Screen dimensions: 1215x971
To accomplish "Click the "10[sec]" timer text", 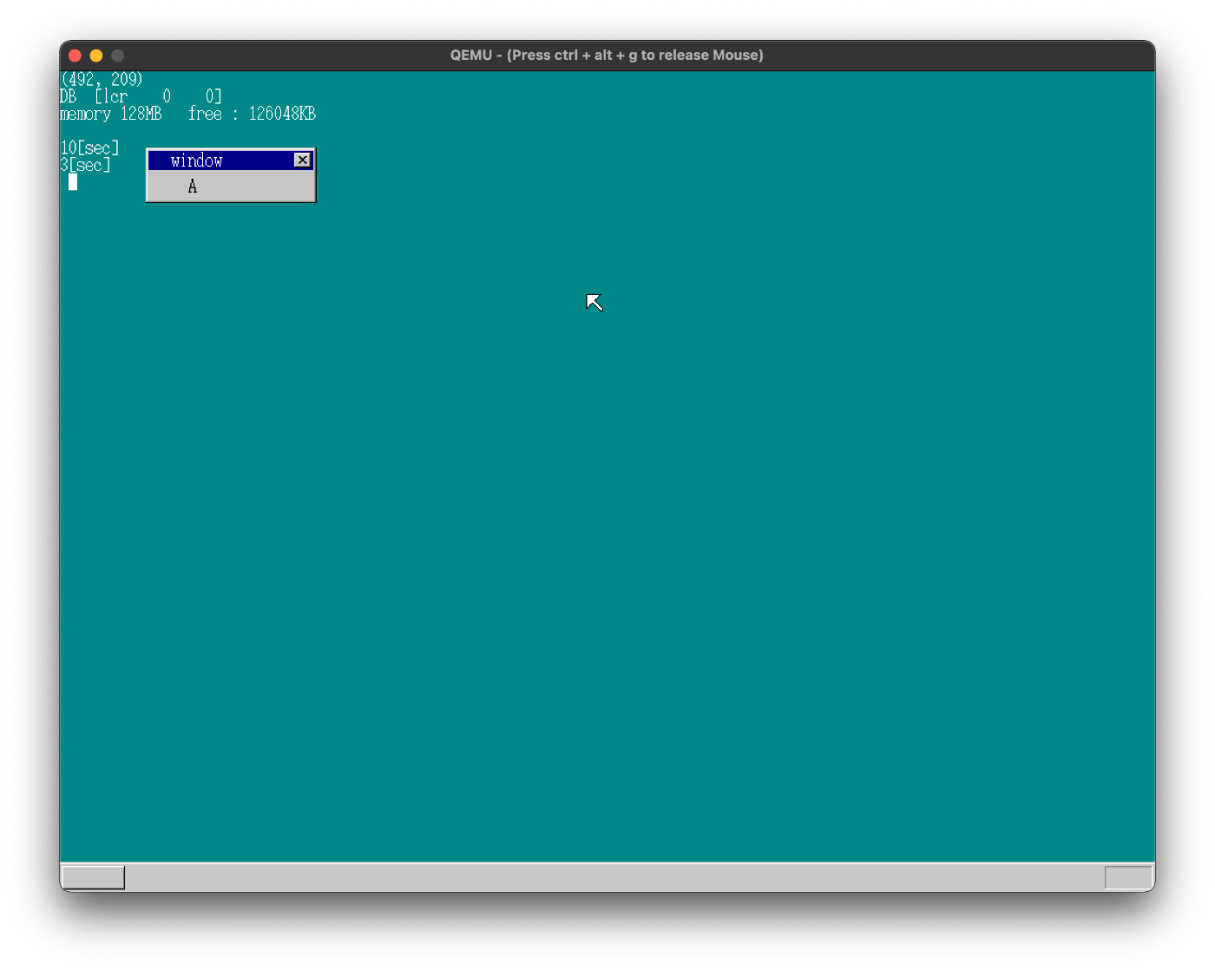I will (90, 148).
